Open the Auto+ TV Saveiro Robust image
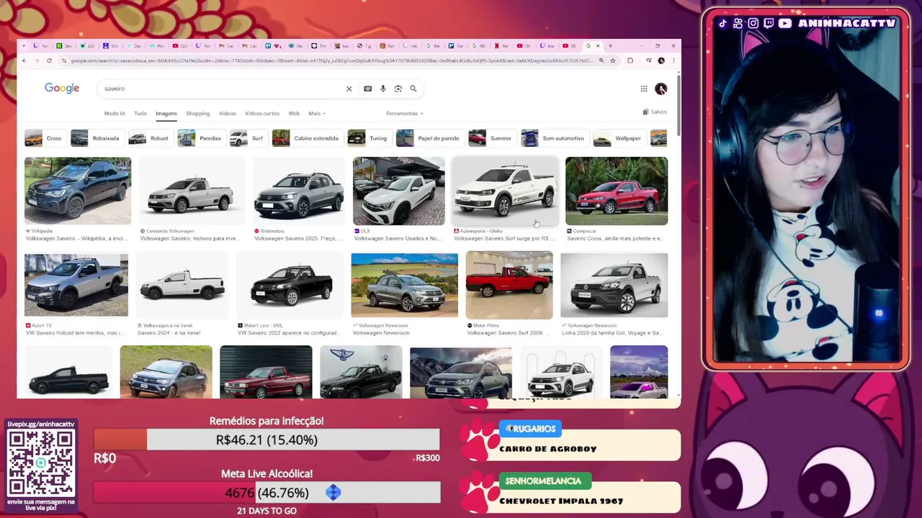Viewport: 922px width, 518px height. 76,285
